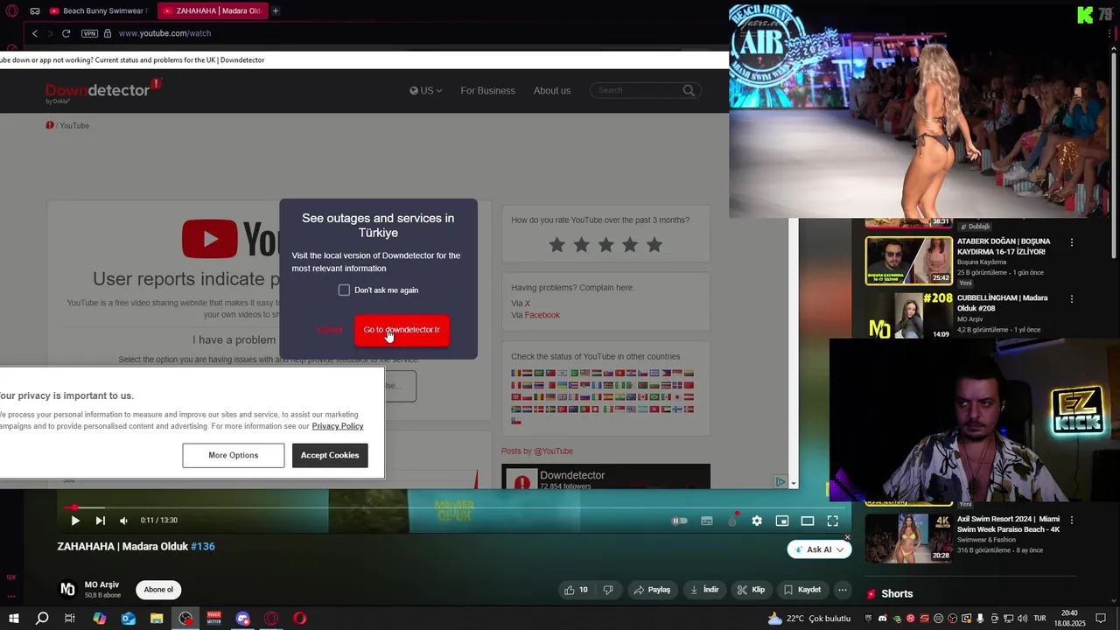Rate YouTube with the first star

click(x=556, y=245)
